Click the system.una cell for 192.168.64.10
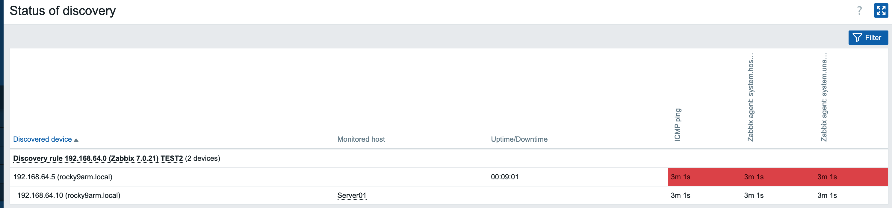This screenshot has width=892, height=208. pyautogui.click(x=827, y=195)
